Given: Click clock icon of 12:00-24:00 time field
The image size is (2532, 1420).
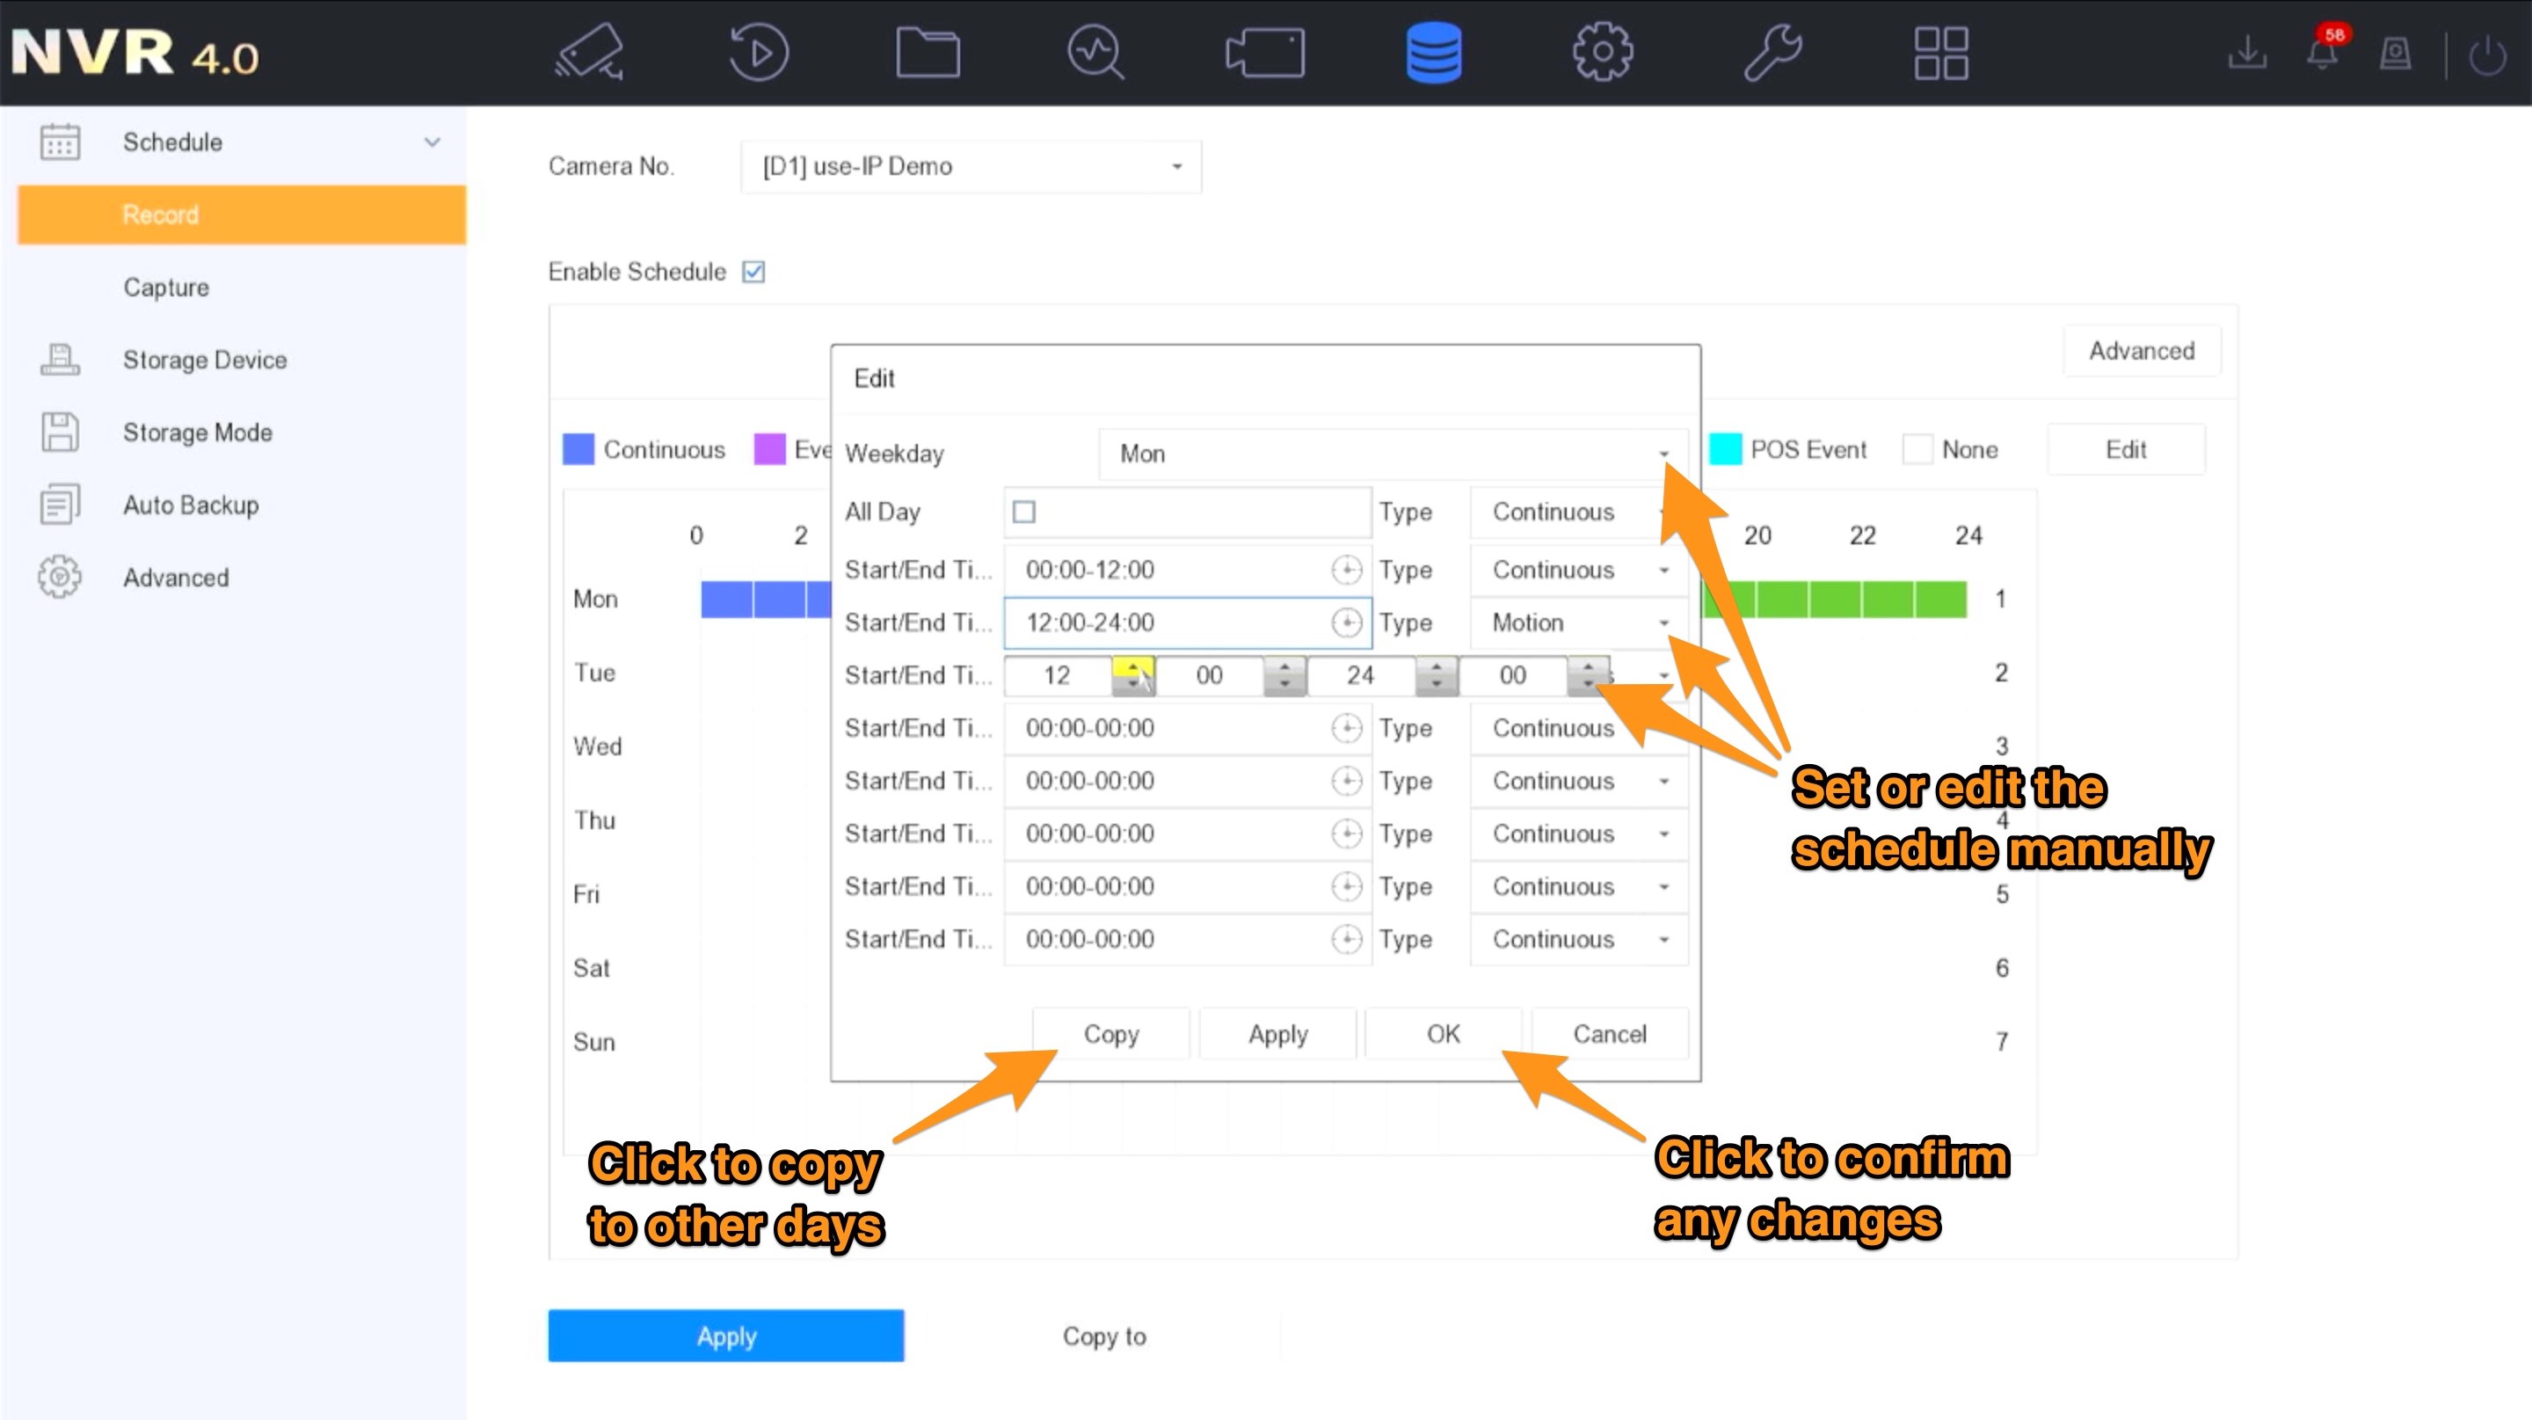Looking at the screenshot, I should (x=1347, y=622).
